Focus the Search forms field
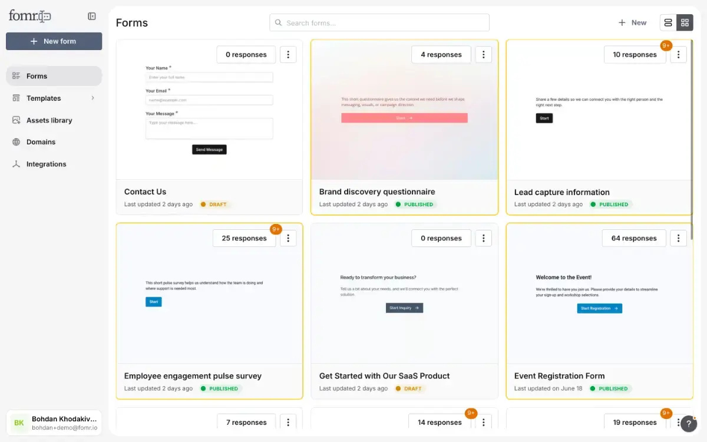The image size is (707, 442). coord(379,23)
